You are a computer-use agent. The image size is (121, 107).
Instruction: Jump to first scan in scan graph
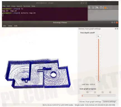87,92
